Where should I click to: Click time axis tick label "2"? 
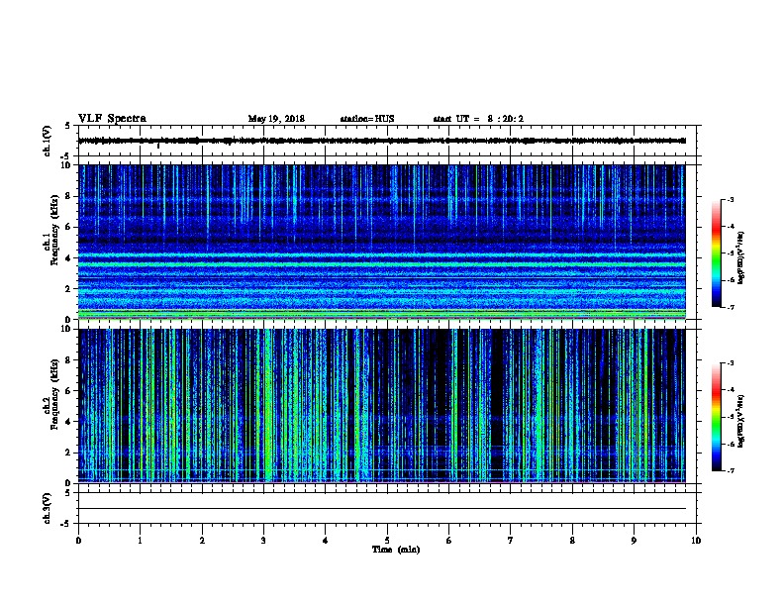pos(202,541)
